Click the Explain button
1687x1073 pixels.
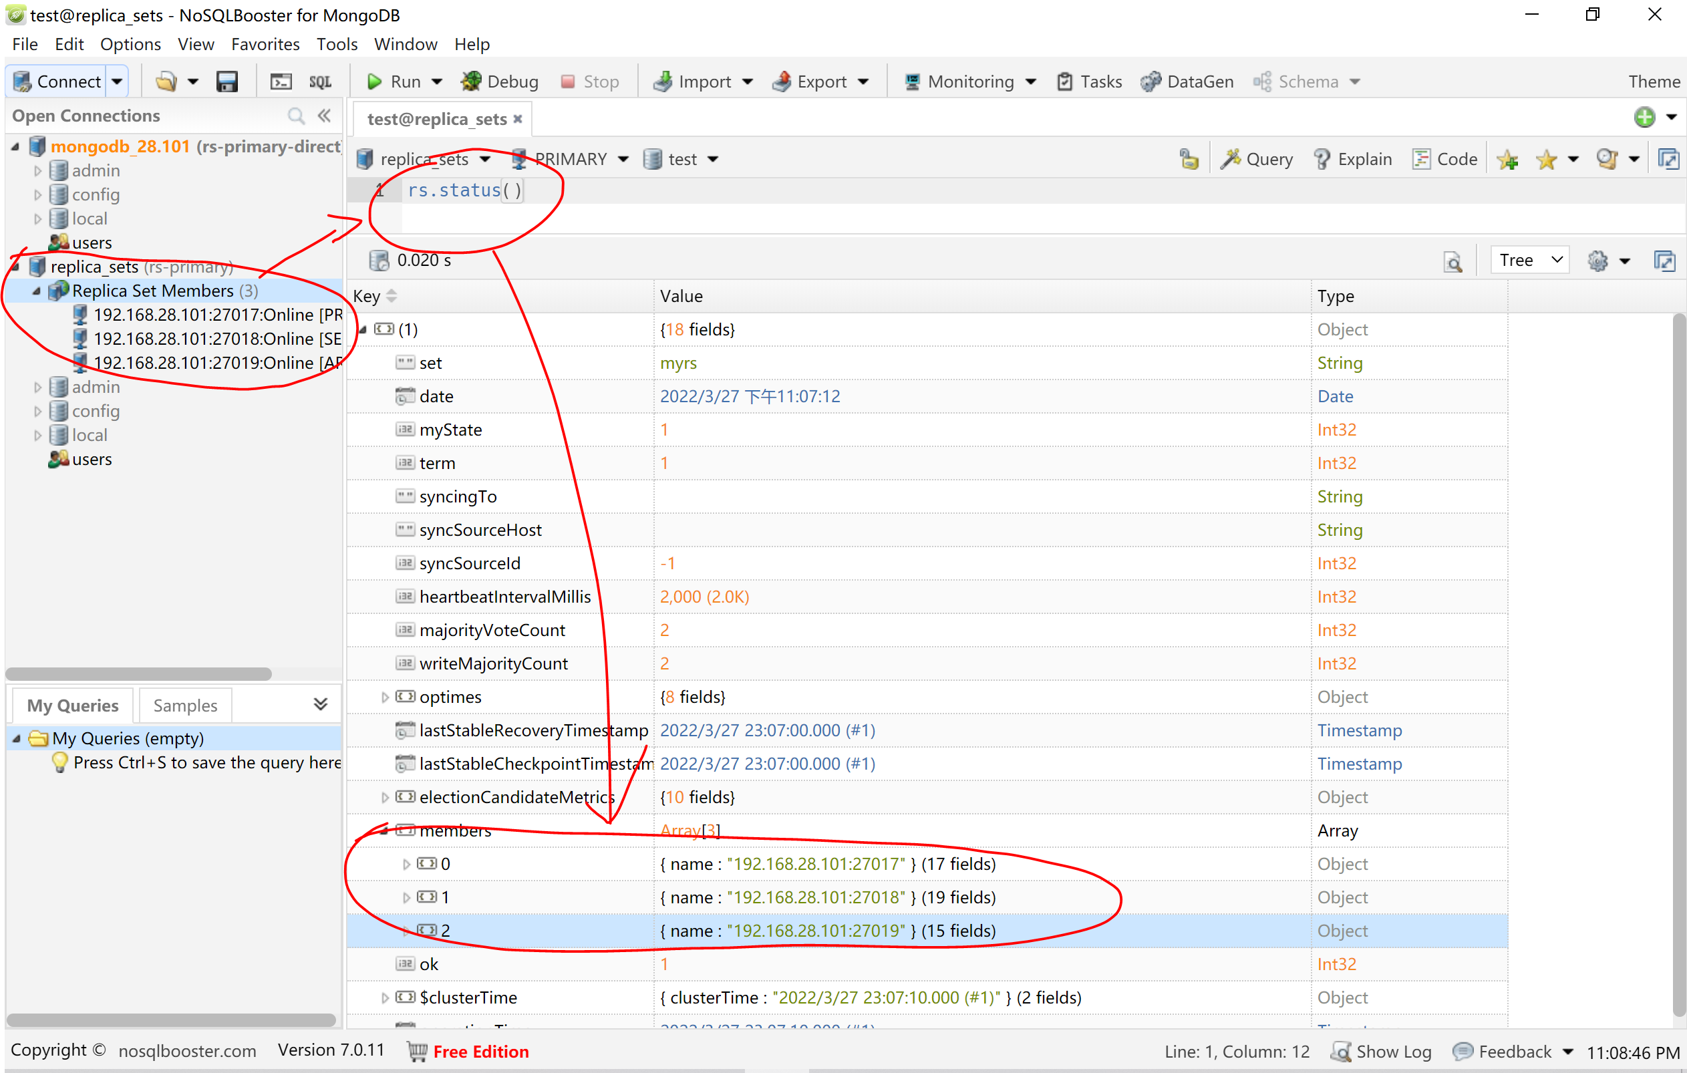(x=1352, y=160)
